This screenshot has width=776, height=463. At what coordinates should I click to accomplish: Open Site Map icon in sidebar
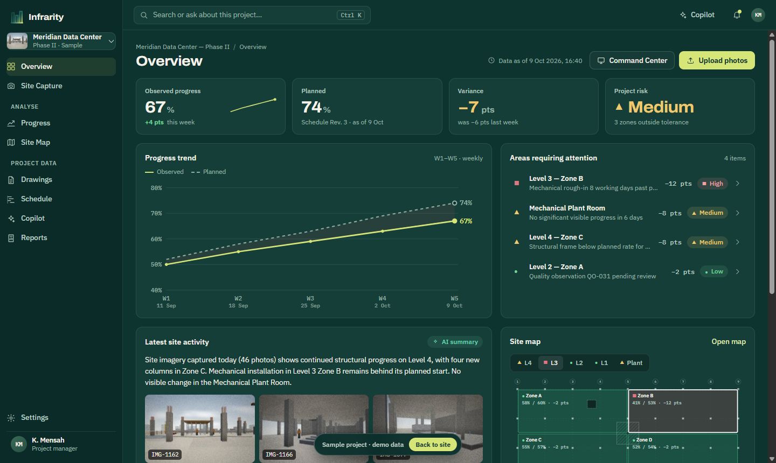pyautogui.click(x=11, y=143)
